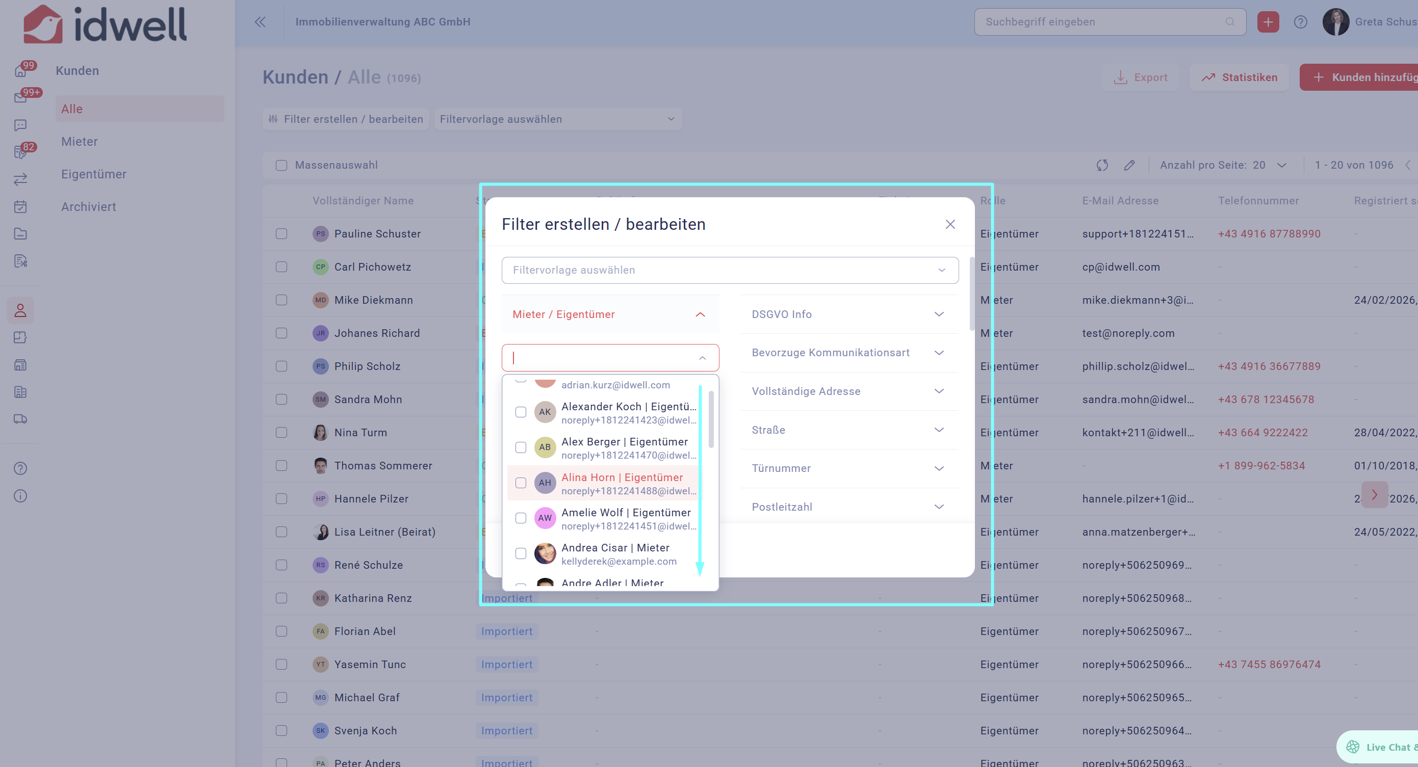The width and height of the screenshot is (1418, 767).
Task: Check the Alina Horn checkbox in dropdown
Action: pos(520,483)
